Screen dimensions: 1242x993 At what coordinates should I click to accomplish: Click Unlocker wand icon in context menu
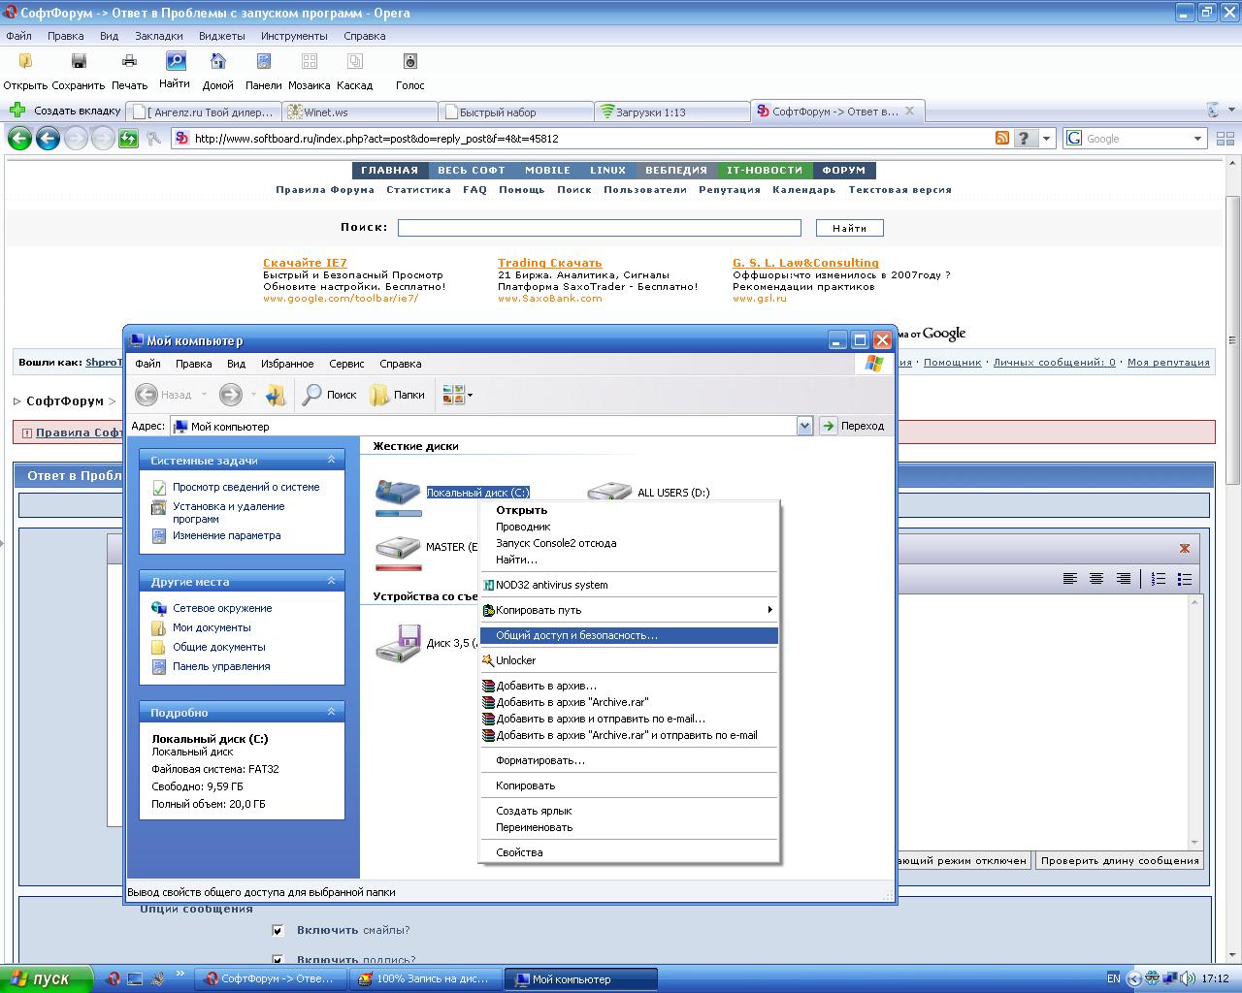[489, 660]
